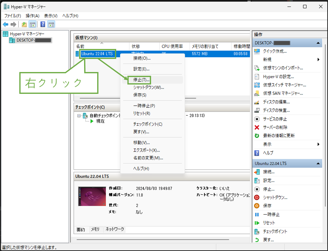
Task: Choose チェックポイント(C) from the context menu
Action: tap(153, 124)
